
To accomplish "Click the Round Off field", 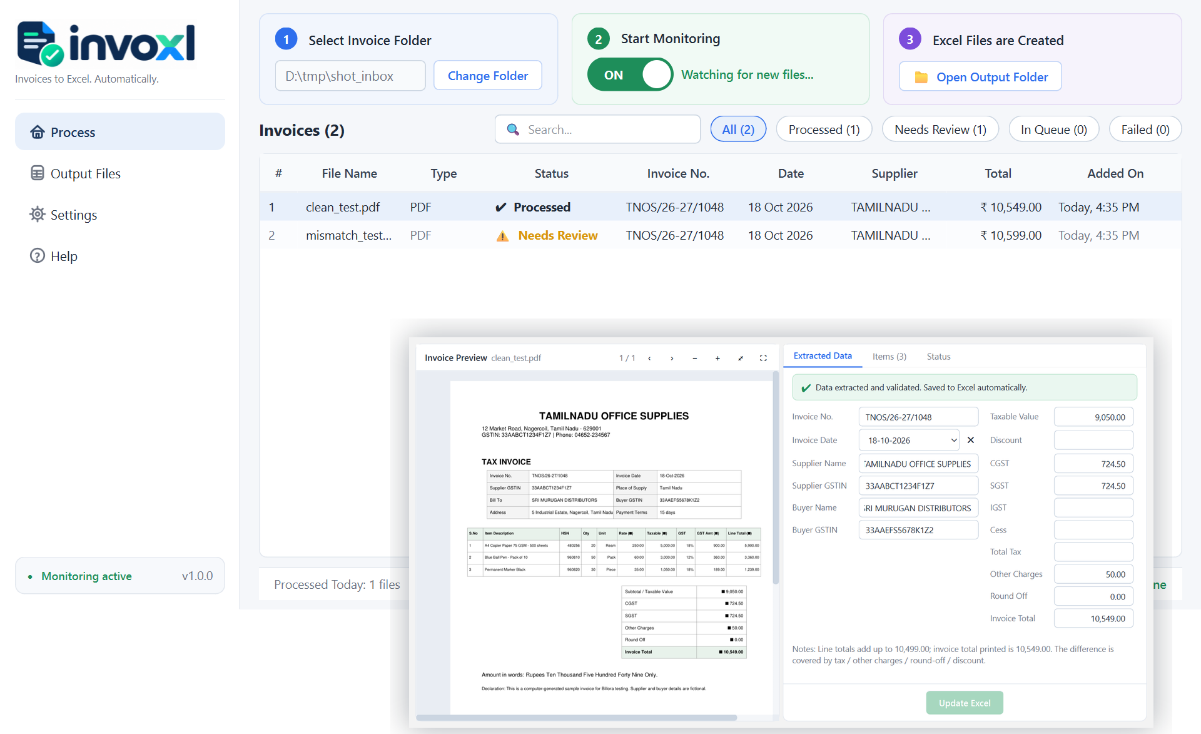I will point(1093,596).
